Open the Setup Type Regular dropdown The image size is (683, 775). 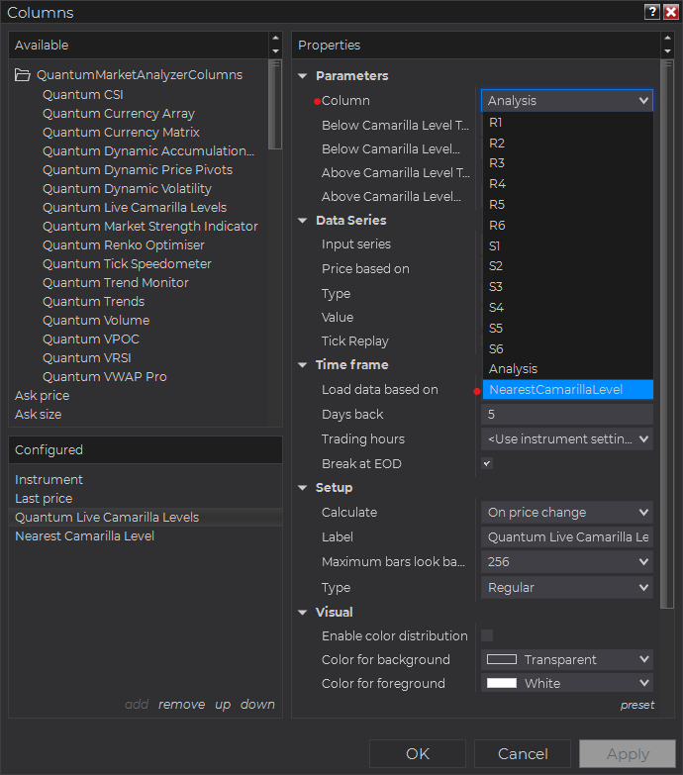click(x=567, y=587)
